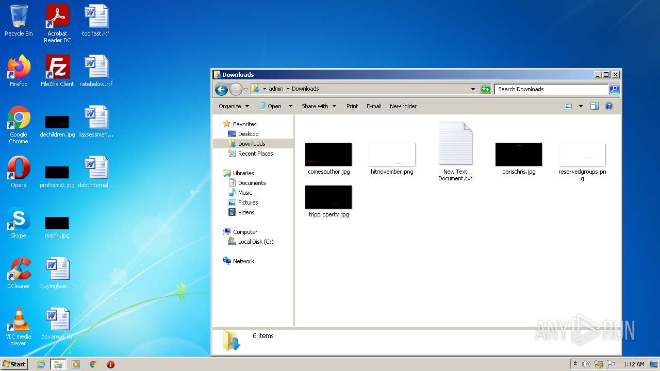This screenshot has height=371, width=660.
Task: Change your view using the views icon
Action: [568, 106]
